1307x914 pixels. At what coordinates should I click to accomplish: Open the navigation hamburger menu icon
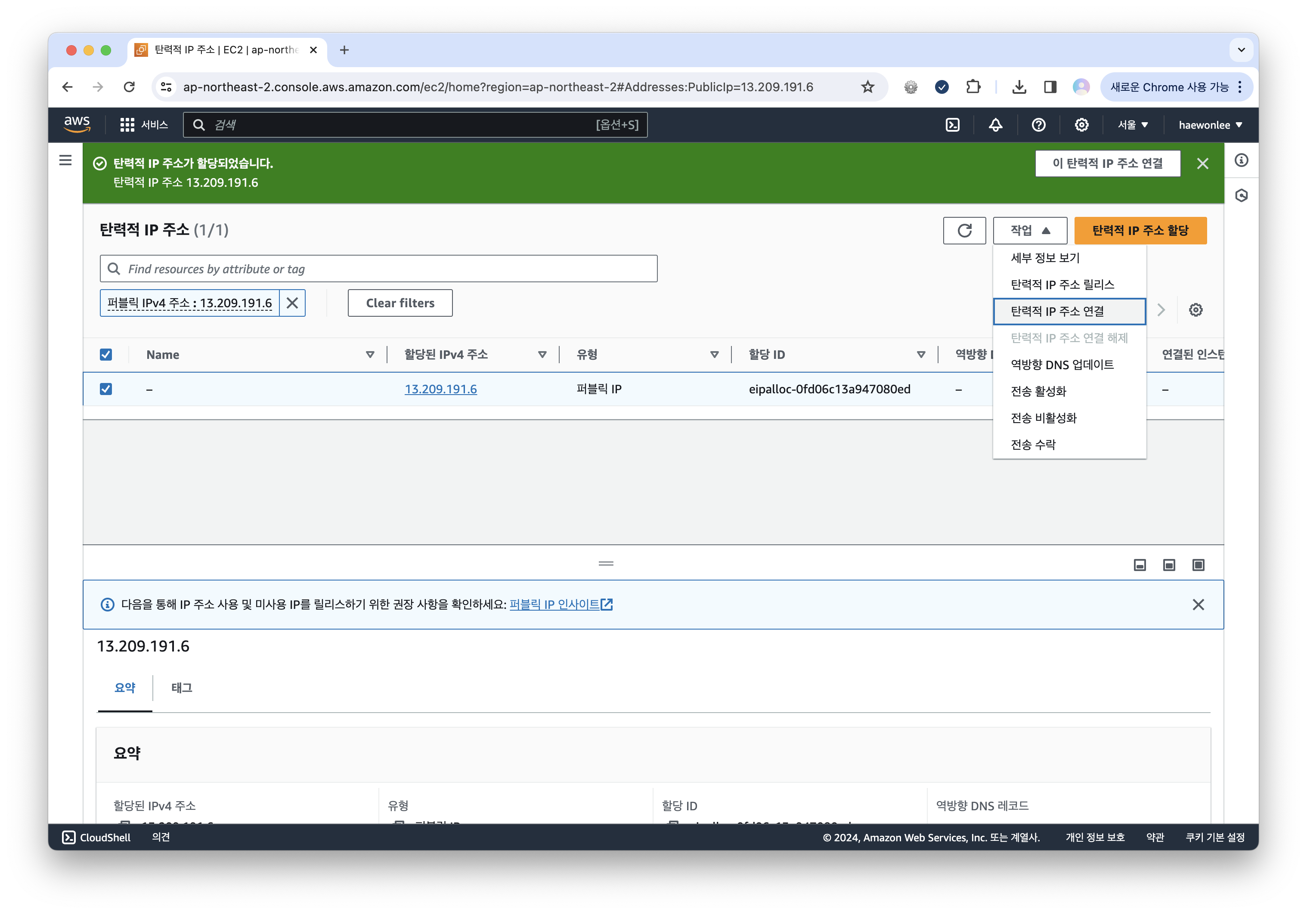coord(65,161)
